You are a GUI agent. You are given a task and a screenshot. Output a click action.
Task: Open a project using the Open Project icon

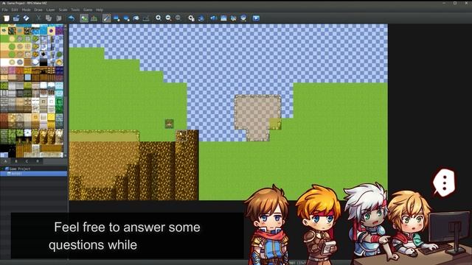pos(16,18)
